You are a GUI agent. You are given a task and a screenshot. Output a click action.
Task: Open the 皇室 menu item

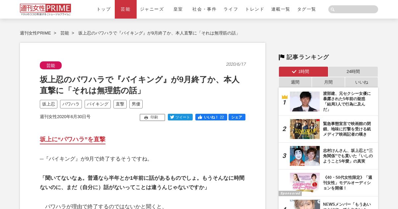tap(178, 9)
